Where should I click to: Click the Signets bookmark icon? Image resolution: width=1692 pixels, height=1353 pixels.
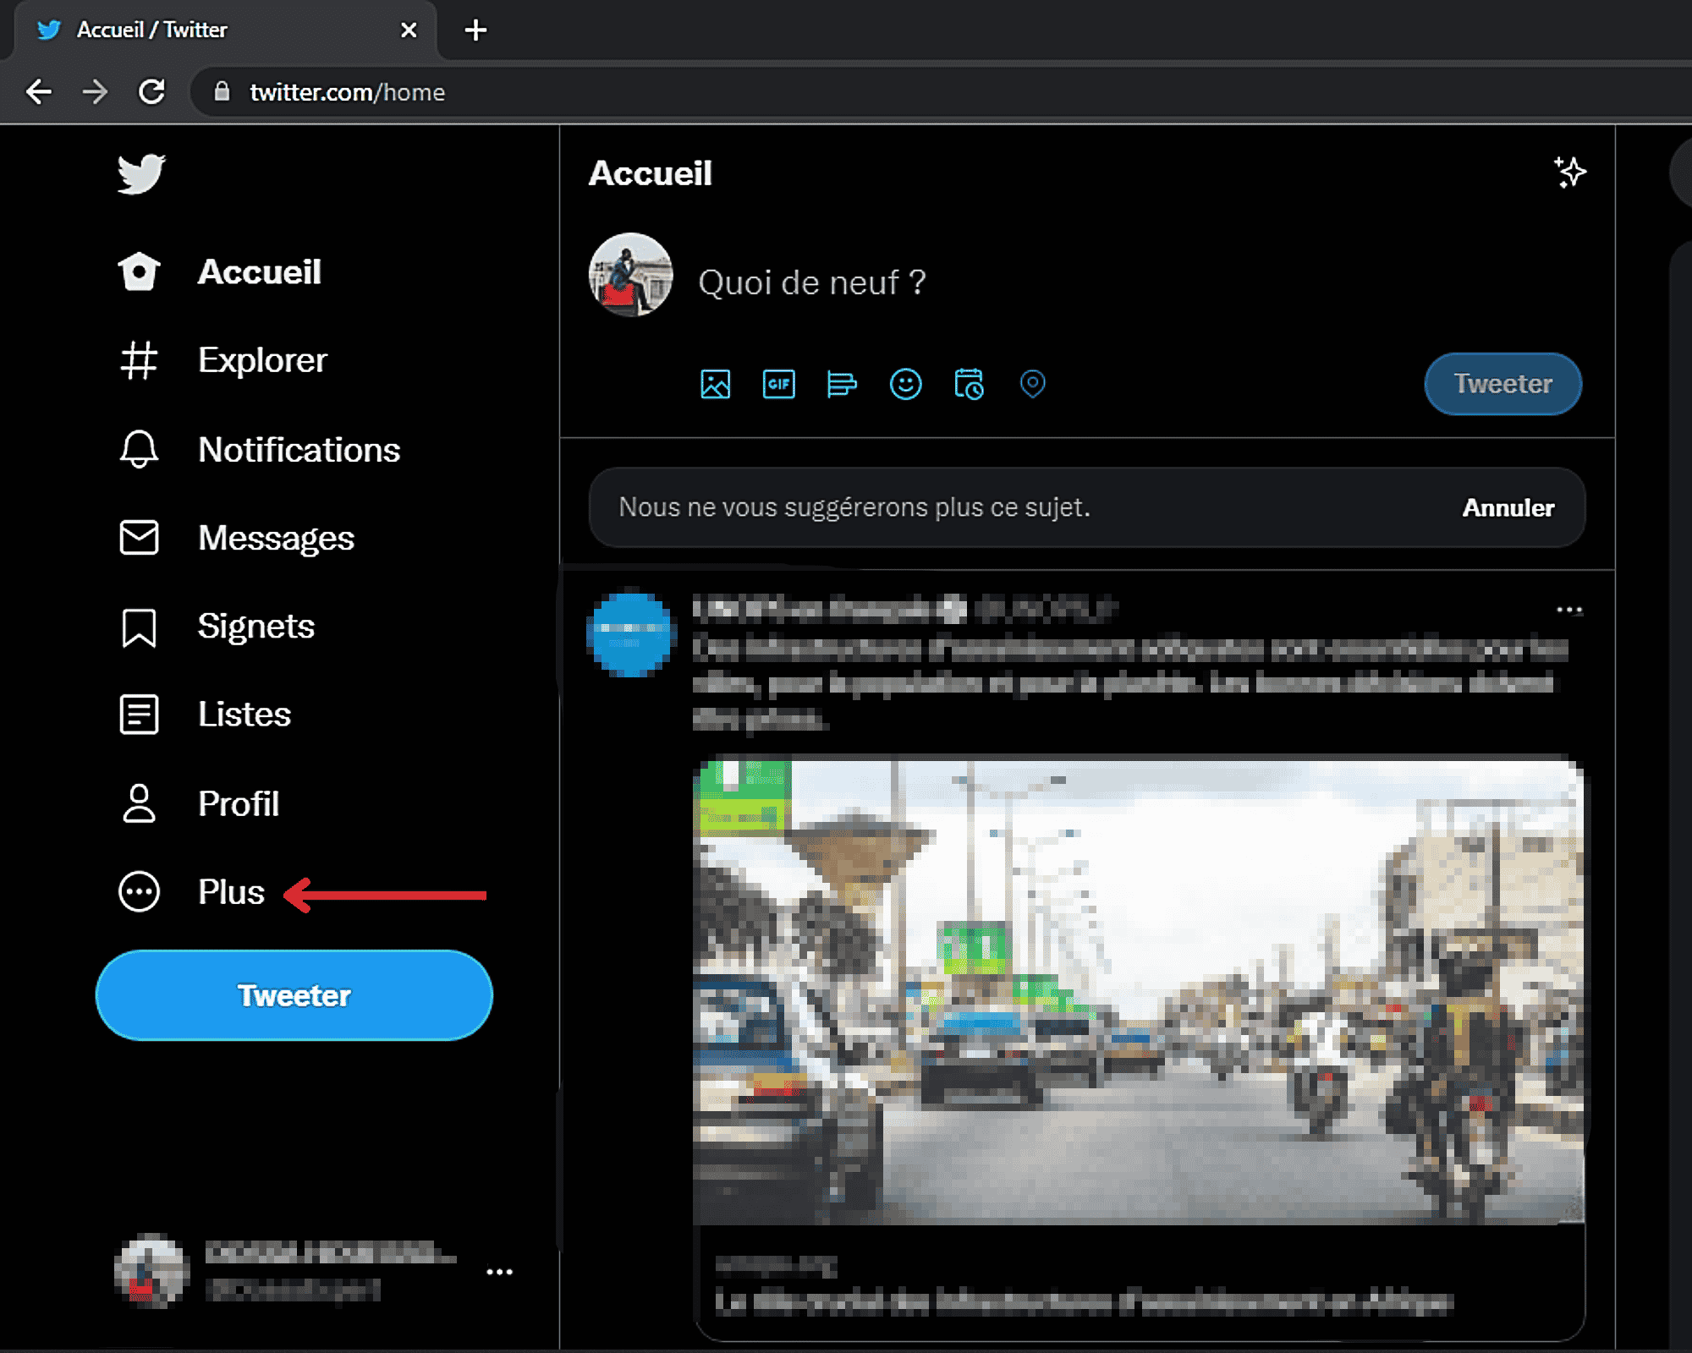coord(140,628)
